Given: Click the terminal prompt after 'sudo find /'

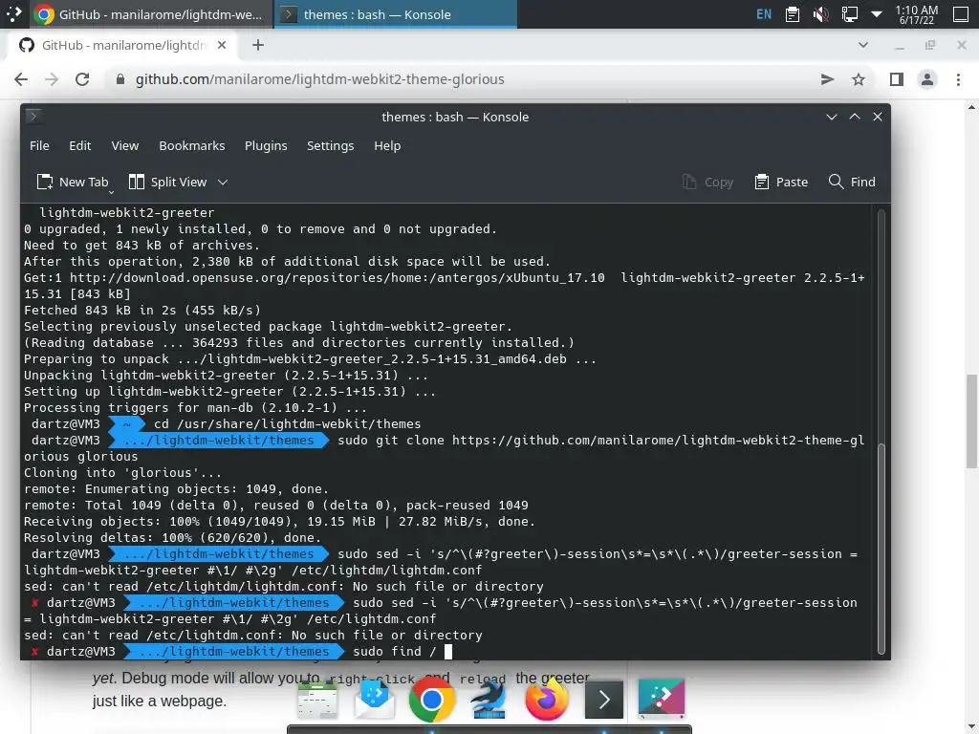Looking at the screenshot, I should 447,652.
